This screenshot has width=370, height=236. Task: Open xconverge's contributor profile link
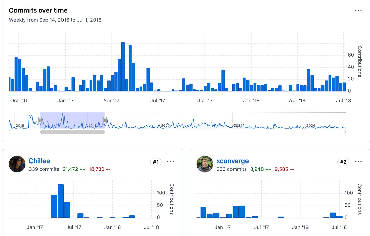pyautogui.click(x=233, y=161)
